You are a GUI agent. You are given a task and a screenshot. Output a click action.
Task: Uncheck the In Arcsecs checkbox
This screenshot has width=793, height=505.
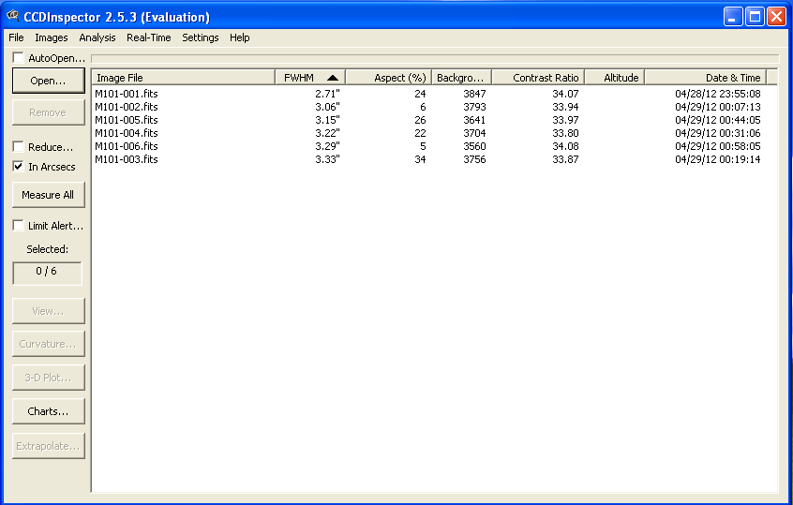[x=18, y=167]
